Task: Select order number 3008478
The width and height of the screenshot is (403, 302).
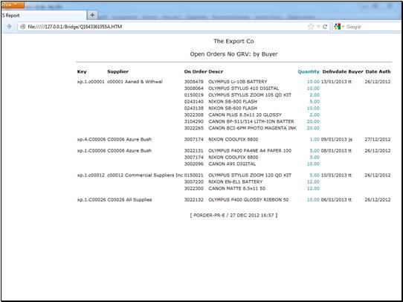Action: tap(193, 82)
